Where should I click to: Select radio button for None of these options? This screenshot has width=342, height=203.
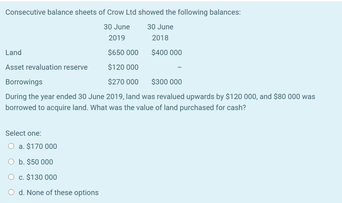click(x=11, y=192)
